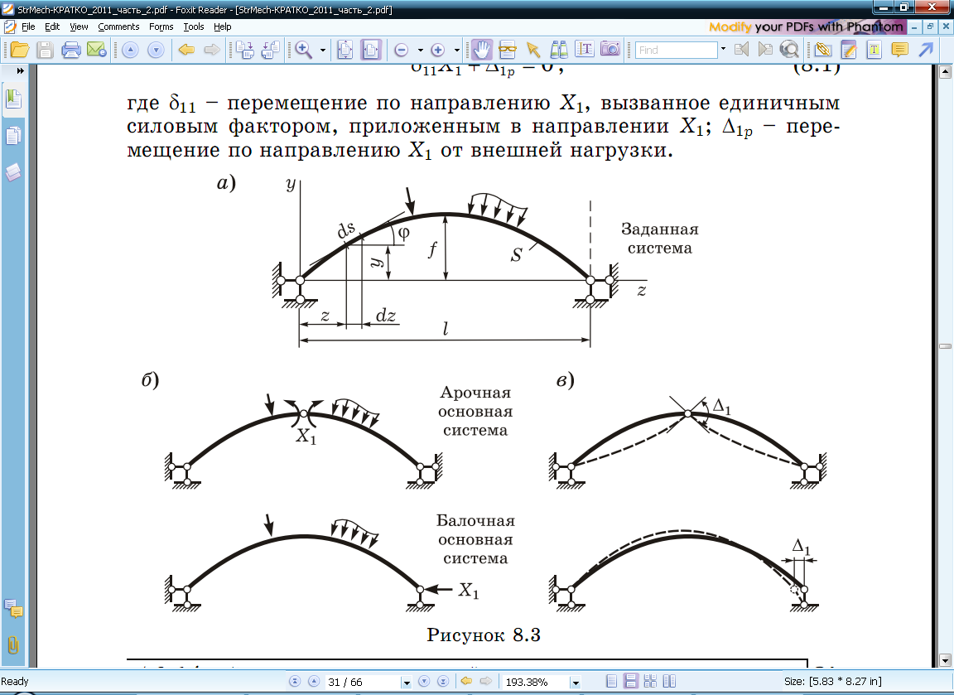Open the Edit menu

[x=52, y=27]
